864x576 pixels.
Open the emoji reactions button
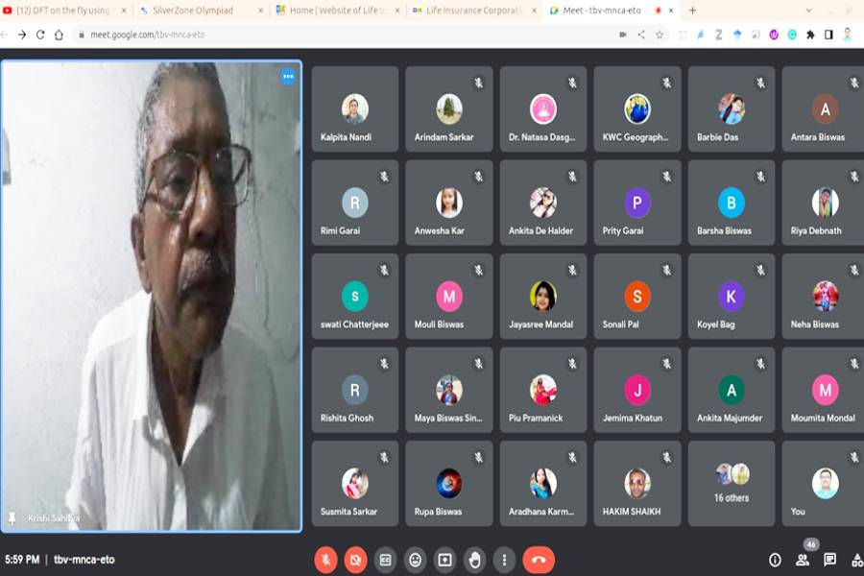[415, 560]
